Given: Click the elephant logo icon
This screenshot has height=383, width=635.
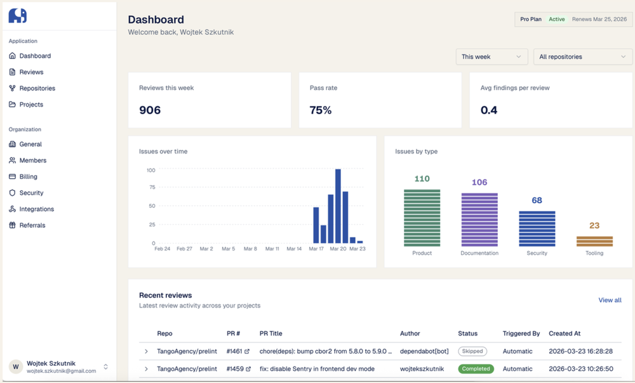Looking at the screenshot, I should pos(18,16).
